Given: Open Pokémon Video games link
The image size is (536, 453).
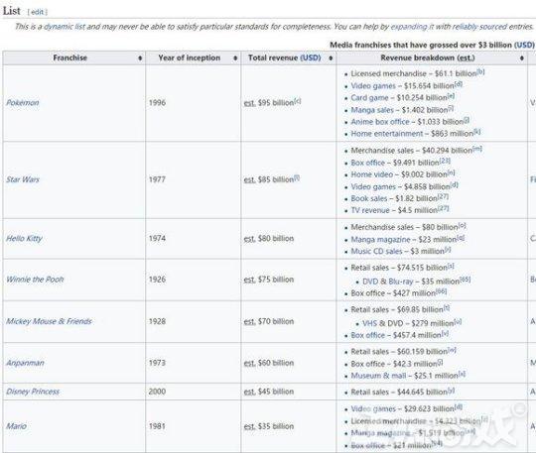Looking at the screenshot, I should pyautogui.click(x=373, y=85).
